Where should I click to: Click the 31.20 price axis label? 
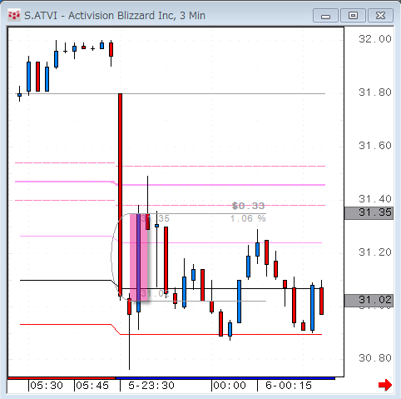tap(375, 252)
